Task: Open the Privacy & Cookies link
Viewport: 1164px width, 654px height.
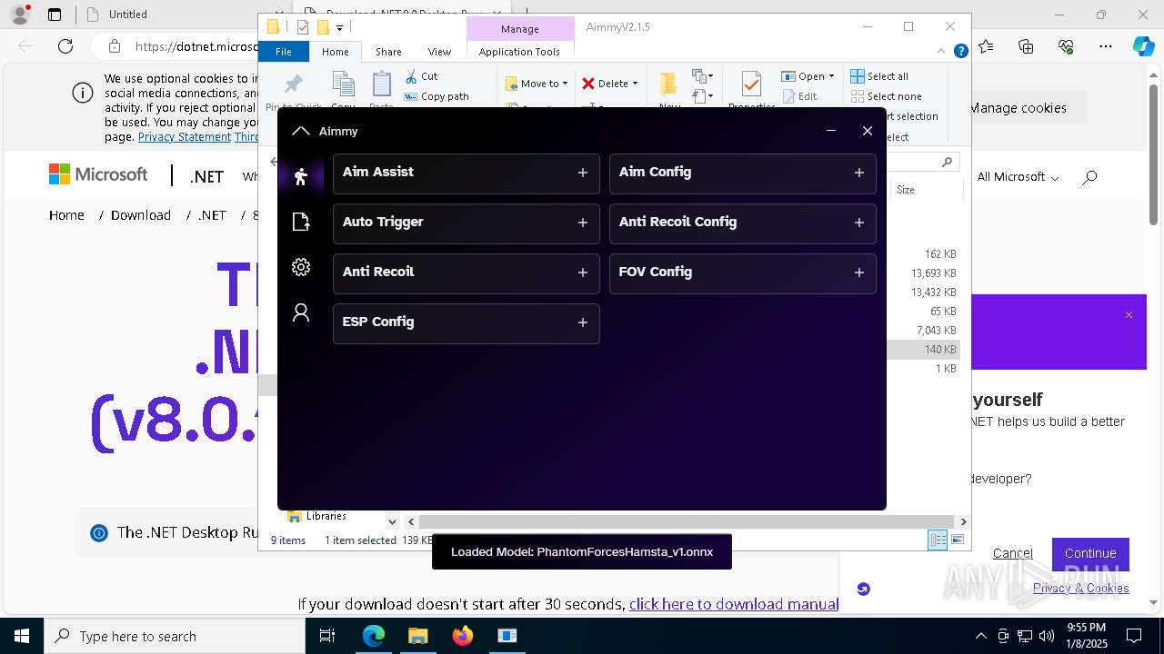Action: (1080, 588)
